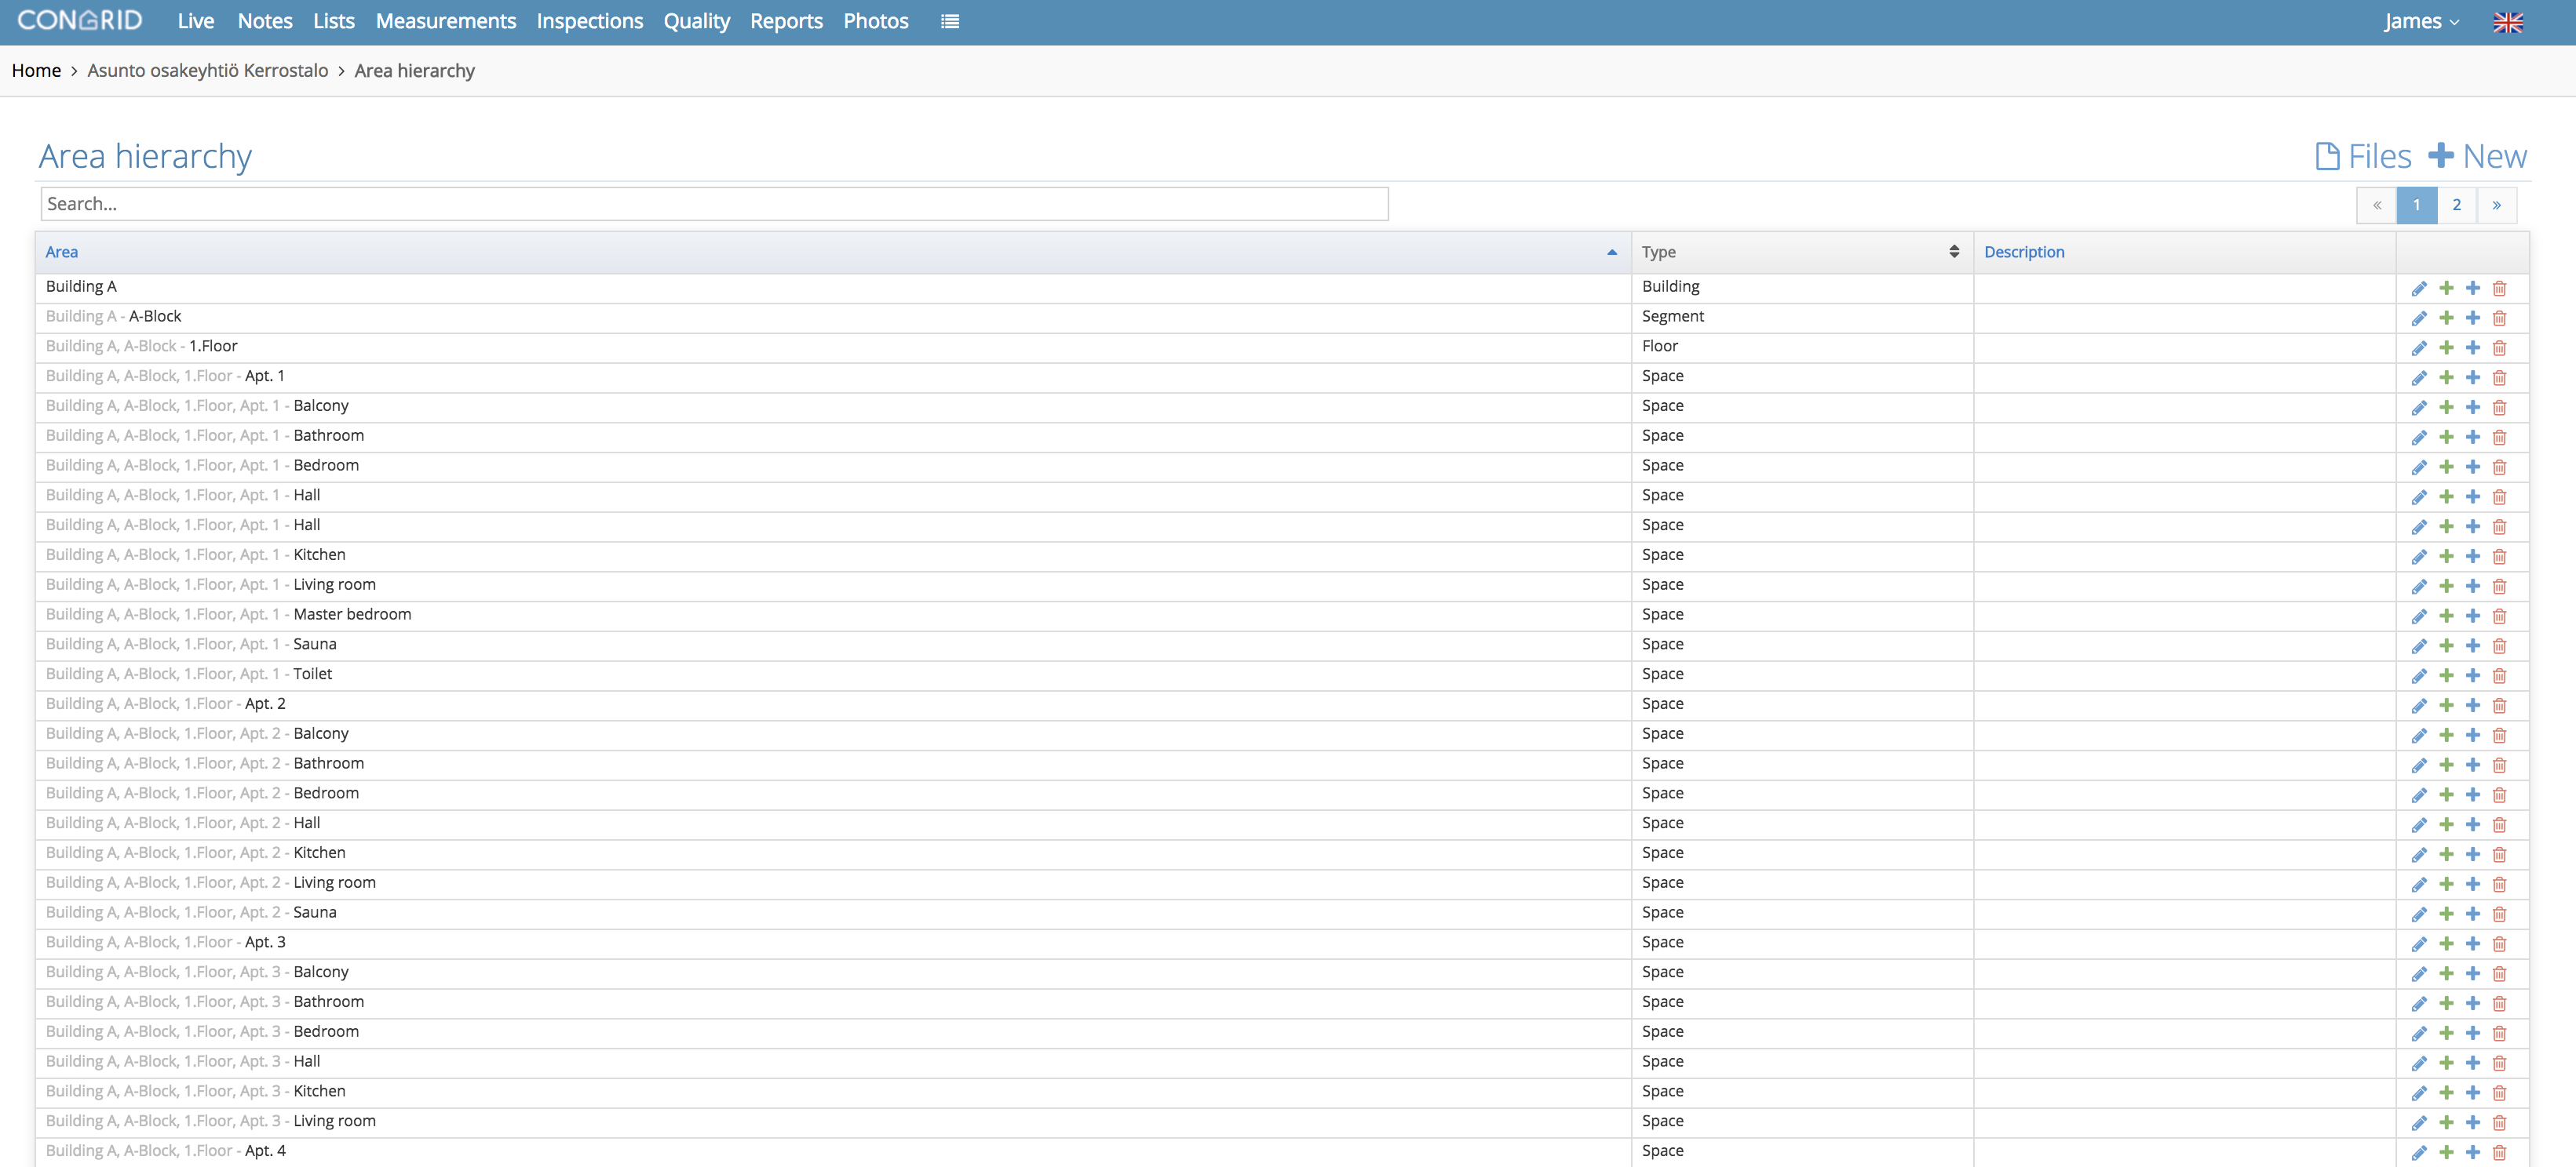The height and width of the screenshot is (1167, 2576).
Task: Open the Live menu
Action: tap(196, 21)
